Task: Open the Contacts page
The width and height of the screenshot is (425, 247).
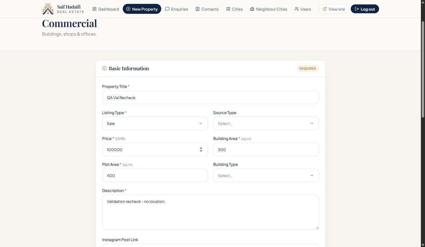Action: tap(207, 9)
